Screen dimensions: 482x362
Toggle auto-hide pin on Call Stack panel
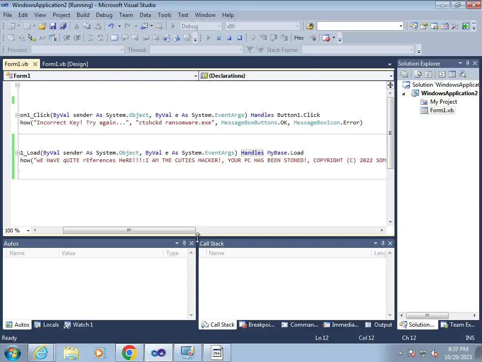383,243
